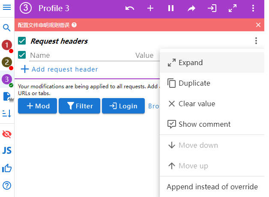The width and height of the screenshot is (269, 197).
Task: Switch to purple profile 3 color badge
Action: 6,79
